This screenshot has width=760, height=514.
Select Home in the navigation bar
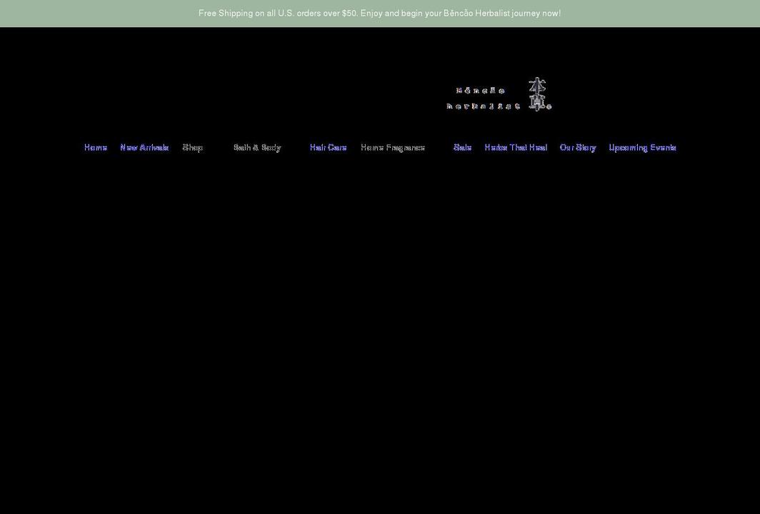[96, 148]
